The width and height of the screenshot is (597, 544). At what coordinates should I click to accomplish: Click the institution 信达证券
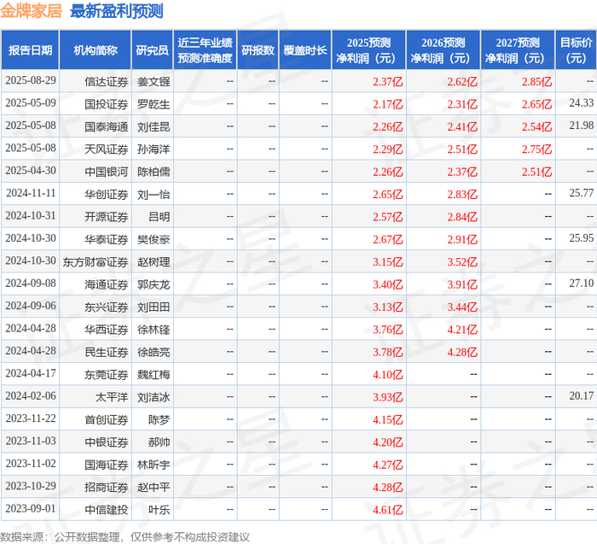coord(107,82)
